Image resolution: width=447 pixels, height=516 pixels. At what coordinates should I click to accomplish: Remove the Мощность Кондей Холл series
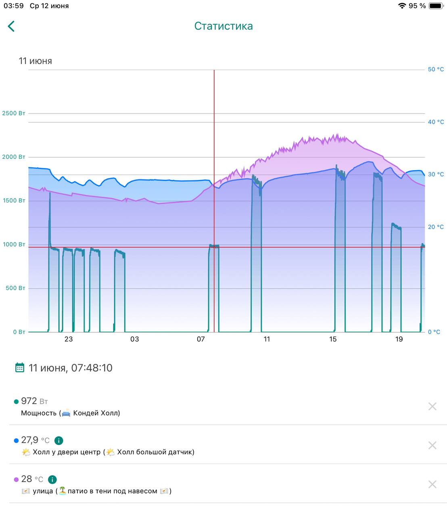tap(432, 406)
